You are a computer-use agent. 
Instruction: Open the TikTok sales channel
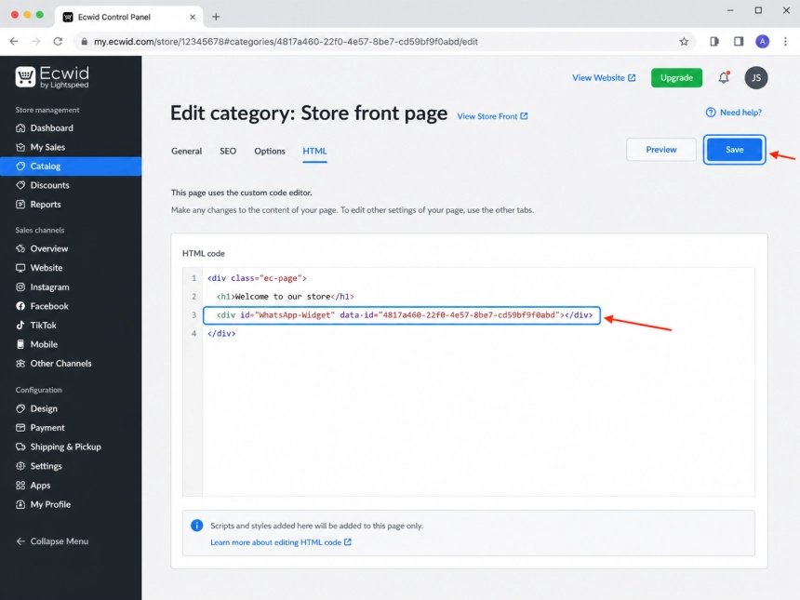(x=44, y=326)
